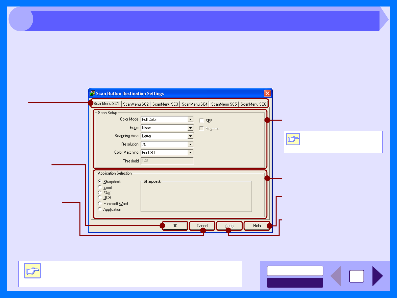Switch to the ScanMenu SC1 tab
This screenshot has width=397, height=298.
[106, 104]
